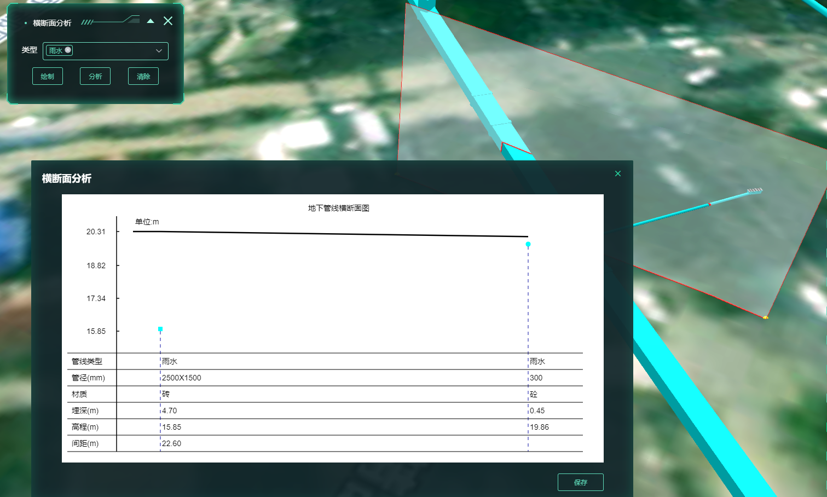Click the 管线类型 row header
827x497 pixels.
87,361
